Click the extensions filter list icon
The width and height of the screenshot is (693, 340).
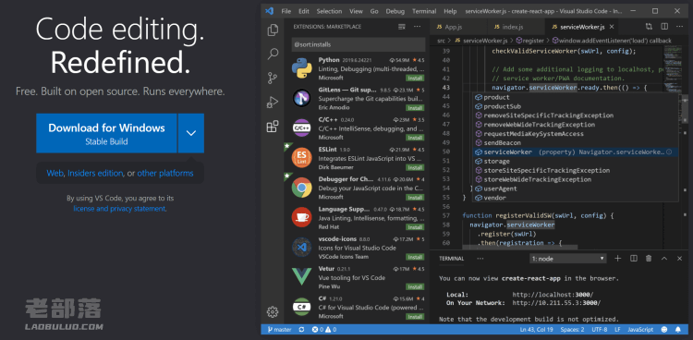[402, 27]
